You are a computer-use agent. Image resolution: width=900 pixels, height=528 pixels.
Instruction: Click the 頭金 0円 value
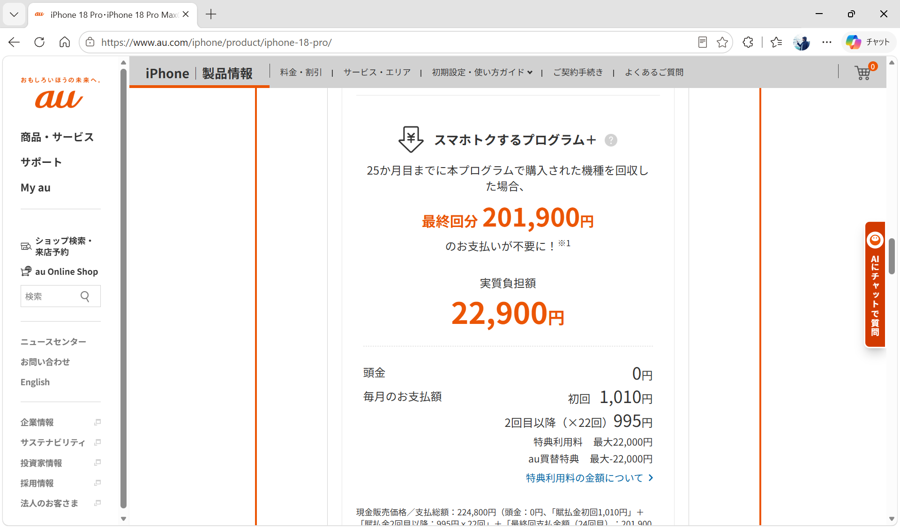642,374
